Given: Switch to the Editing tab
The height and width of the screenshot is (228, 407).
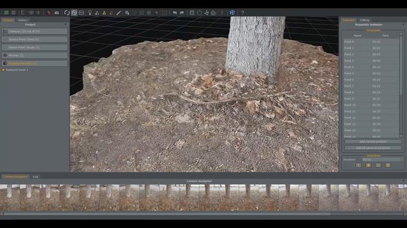Looking at the screenshot, I should (x=364, y=20).
